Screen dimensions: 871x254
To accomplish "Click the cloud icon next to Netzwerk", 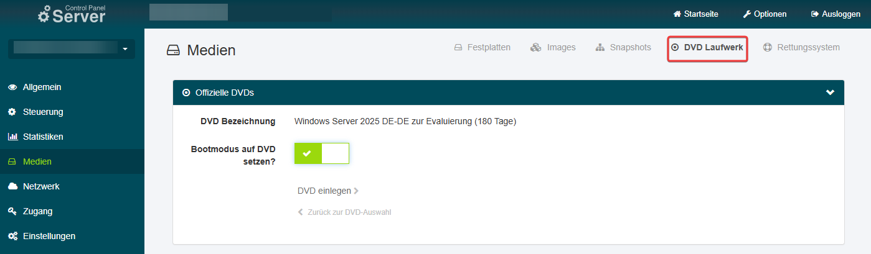I will click(x=12, y=186).
